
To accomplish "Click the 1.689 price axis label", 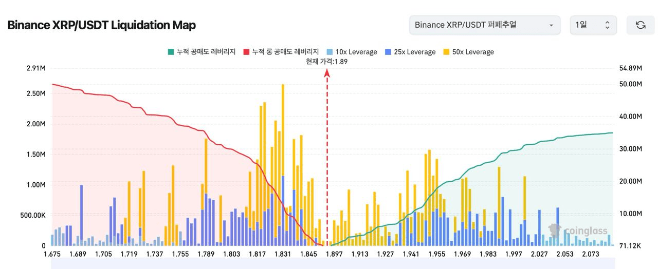I will 78,254.
